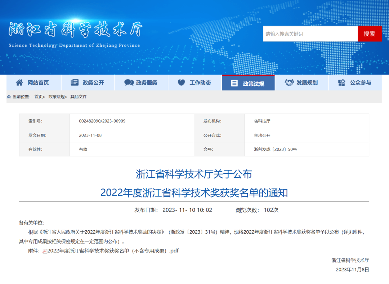Click the PDF icon before the attachment
Screen dimensions: 389x284
point(45,251)
